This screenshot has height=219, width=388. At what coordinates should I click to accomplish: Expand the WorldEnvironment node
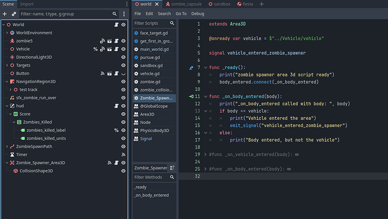pos(7,33)
